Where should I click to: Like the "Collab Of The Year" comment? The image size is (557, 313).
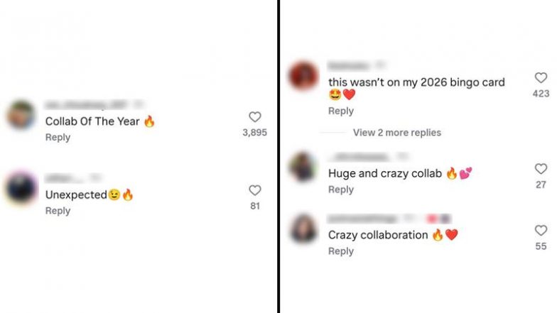click(255, 117)
